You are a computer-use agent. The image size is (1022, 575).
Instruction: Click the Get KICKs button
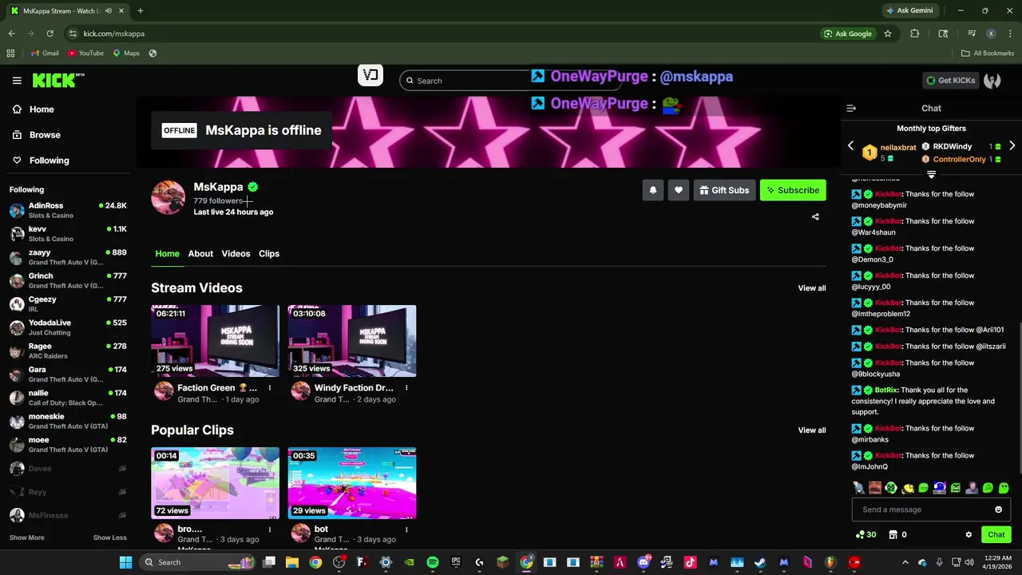point(950,81)
